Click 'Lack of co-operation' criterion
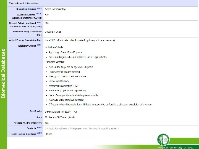199x149 pixels. (73, 95)
